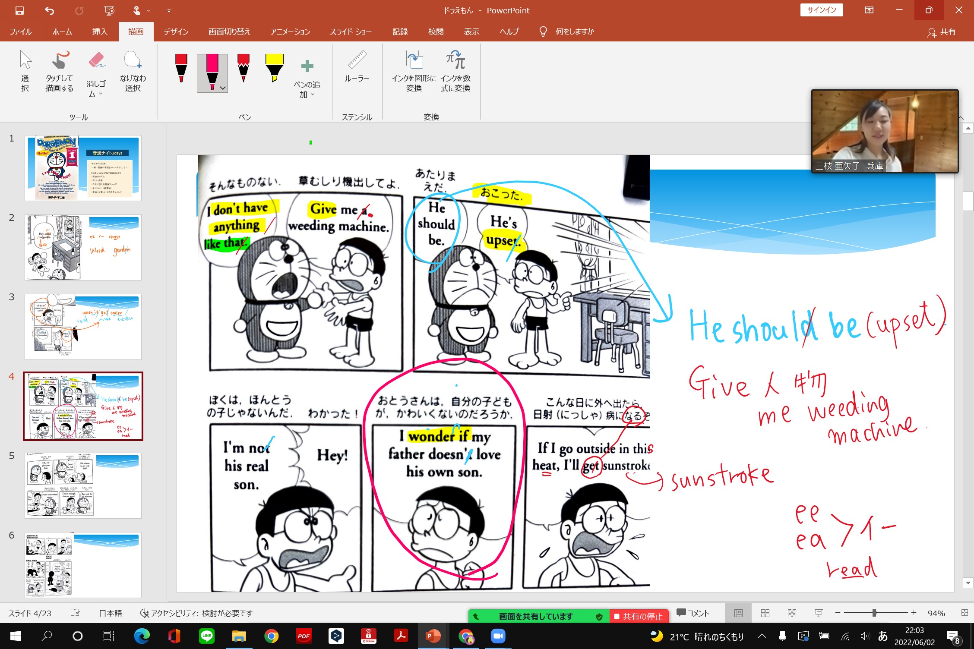Choose the red pencil tool

pyautogui.click(x=244, y=68)
